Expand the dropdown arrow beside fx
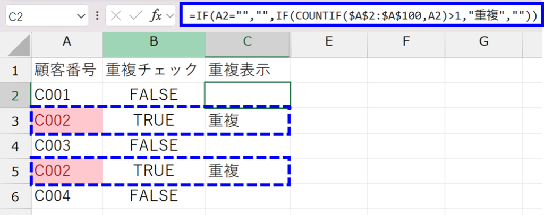This screenshot has height=215, width=544. click(169, 16)
